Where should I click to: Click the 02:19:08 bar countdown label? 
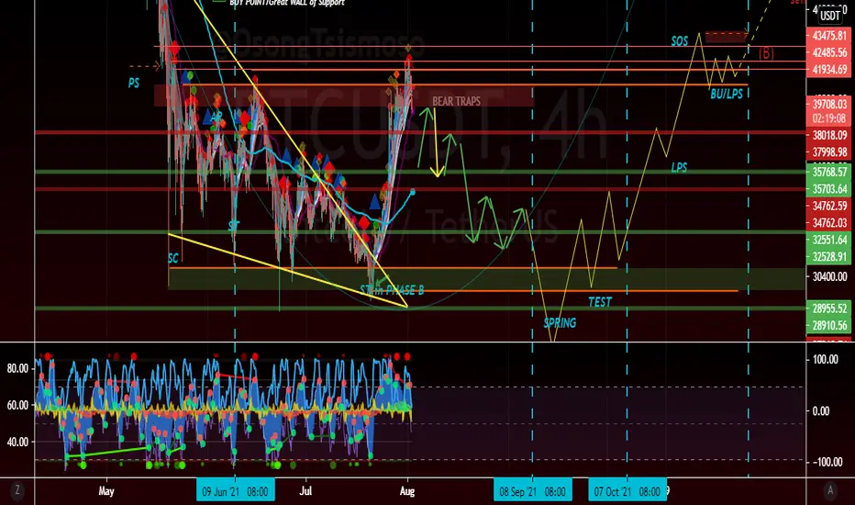pyautogui.click(x=830, y=118)
